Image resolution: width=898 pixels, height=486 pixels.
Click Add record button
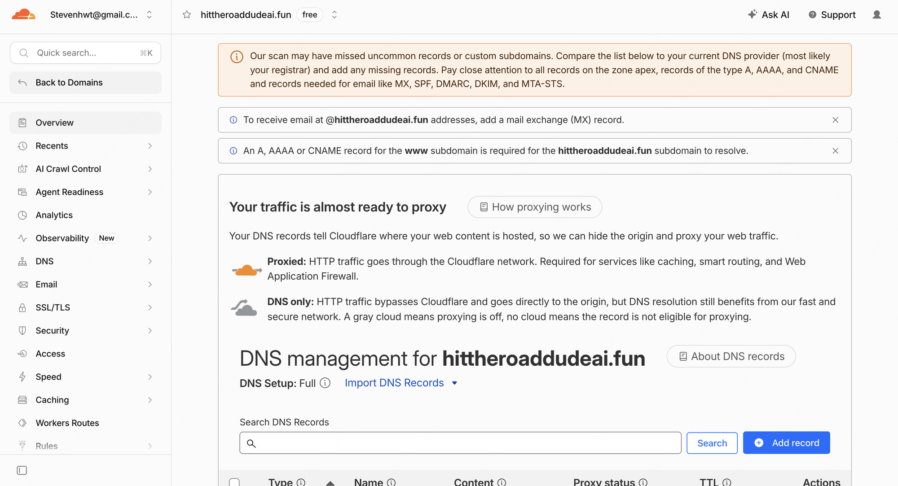(x=786, y=443)
